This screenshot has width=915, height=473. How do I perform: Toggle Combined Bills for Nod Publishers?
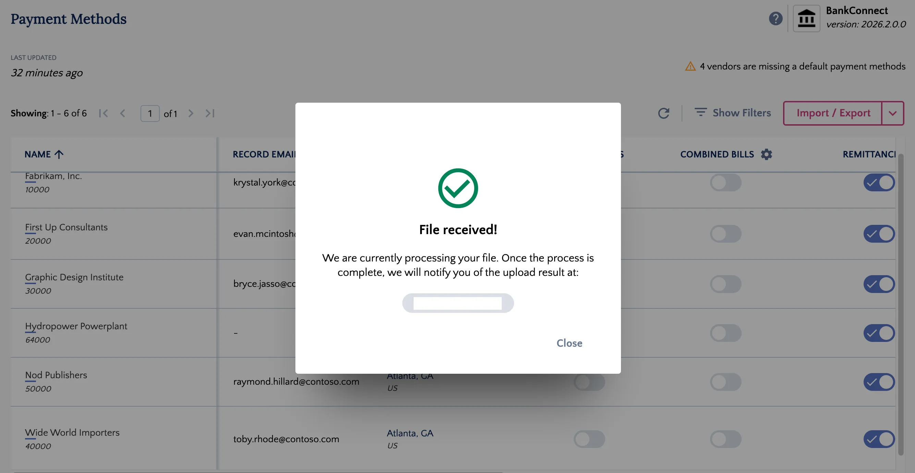pyautogui.click(x=725, y=382)
